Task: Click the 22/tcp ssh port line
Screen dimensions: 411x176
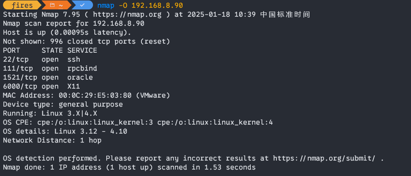Action: (42, 60)
